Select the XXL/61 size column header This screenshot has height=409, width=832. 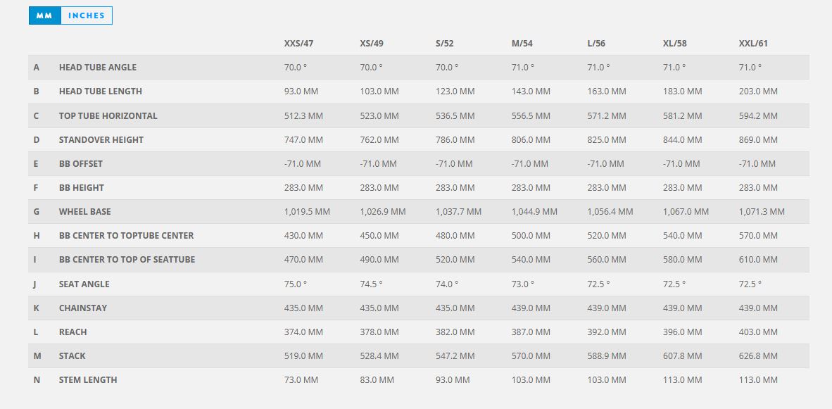753,44
